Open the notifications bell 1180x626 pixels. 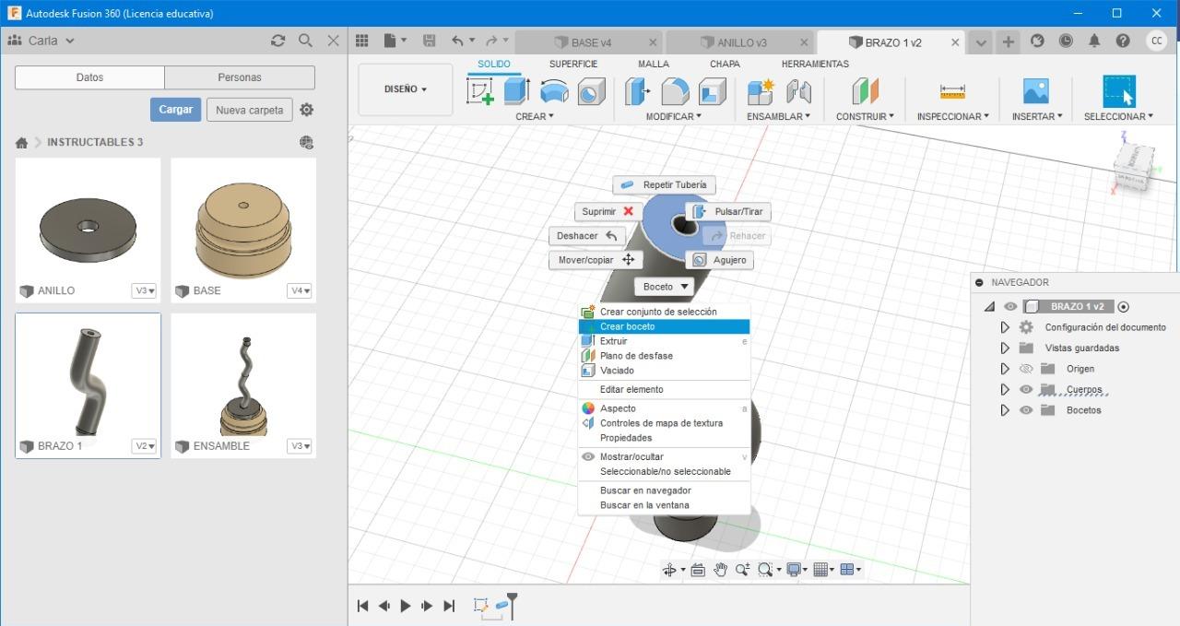click(x=1094, y=41)
